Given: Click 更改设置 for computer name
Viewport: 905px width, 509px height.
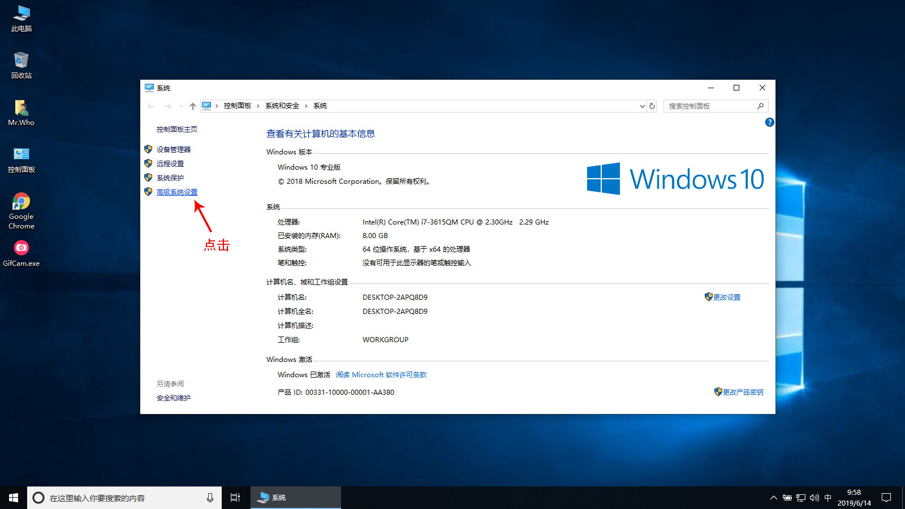Looking at the screenshot, I should pyautogui.click(x=726, y=297).
